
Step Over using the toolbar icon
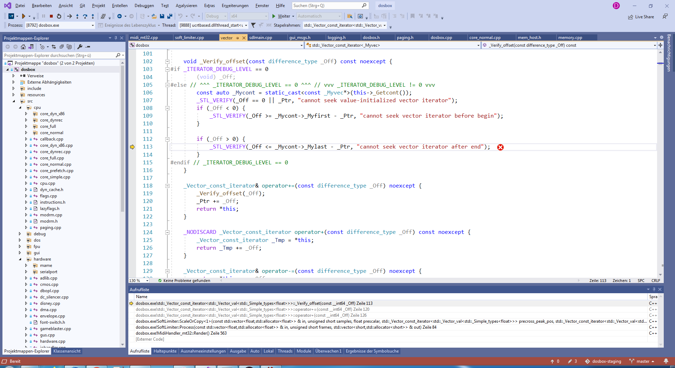tap(85, 16)
